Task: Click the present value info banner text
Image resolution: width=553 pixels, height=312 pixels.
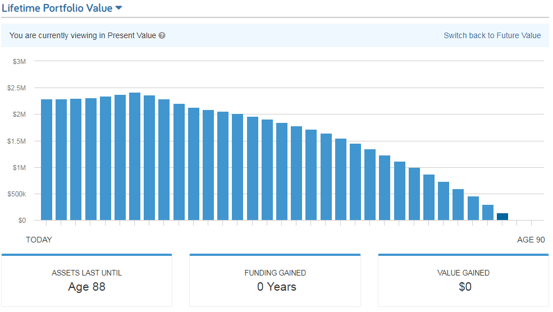Action: [83, 35]
